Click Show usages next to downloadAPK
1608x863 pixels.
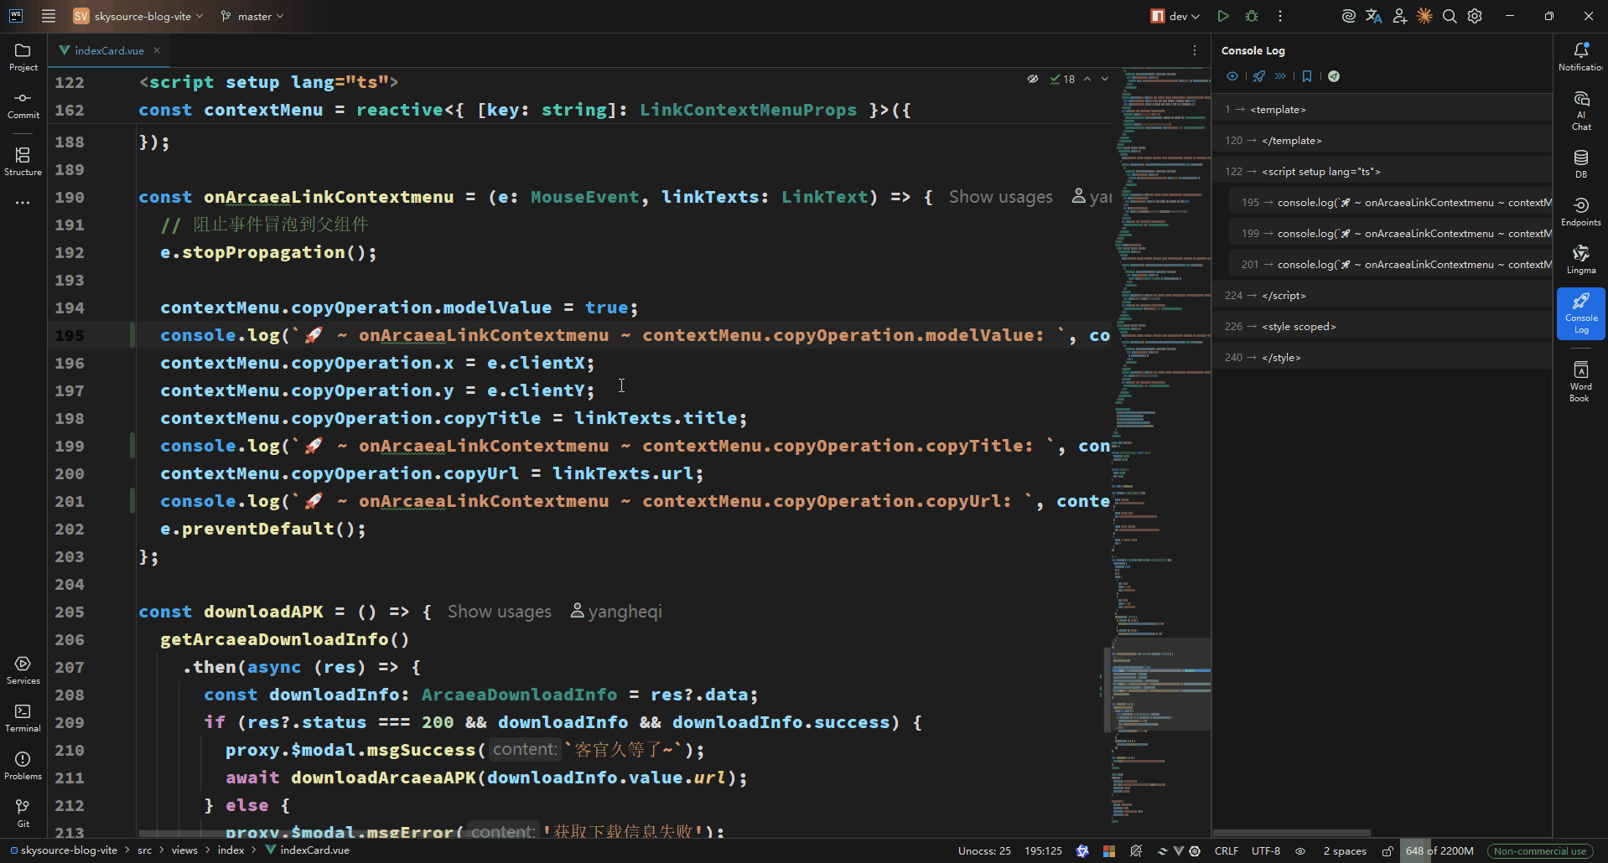point(499,612)
